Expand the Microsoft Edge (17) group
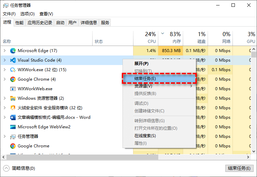The width and height of the screenshot is (257, 177). [x=4, y=51]
